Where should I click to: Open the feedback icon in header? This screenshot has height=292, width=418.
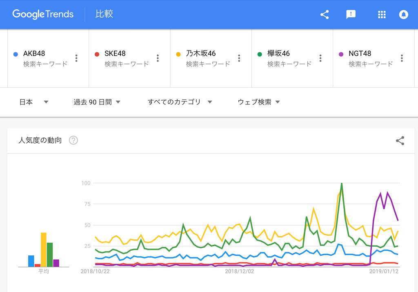[x=351, y=14]
